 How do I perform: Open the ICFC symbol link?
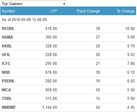pyautogui.click(x=6, y=63)
